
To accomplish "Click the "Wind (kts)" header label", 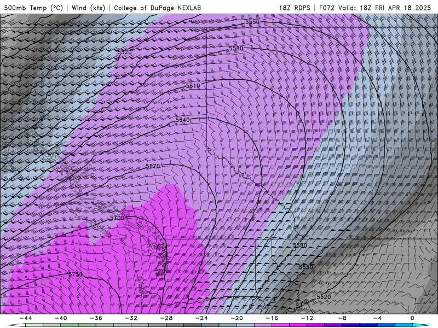I will point(88,8).
